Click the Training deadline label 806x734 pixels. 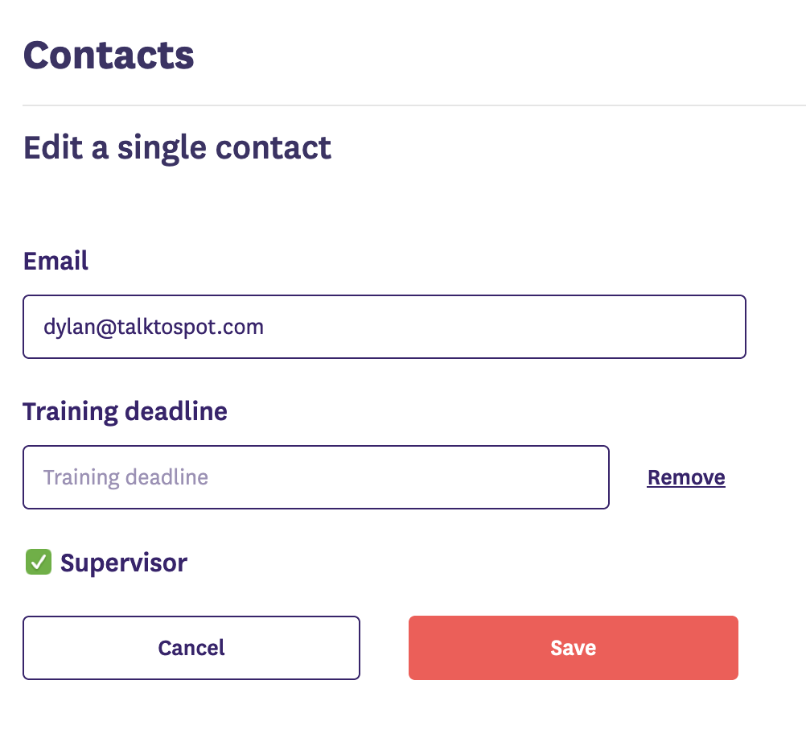pyautogui.click(x=125, y=411)
